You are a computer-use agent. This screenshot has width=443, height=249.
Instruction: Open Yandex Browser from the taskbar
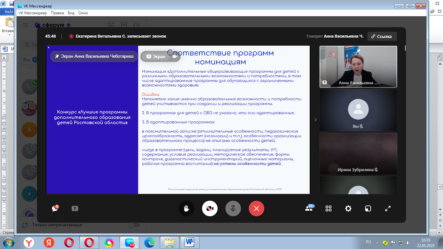29,243
